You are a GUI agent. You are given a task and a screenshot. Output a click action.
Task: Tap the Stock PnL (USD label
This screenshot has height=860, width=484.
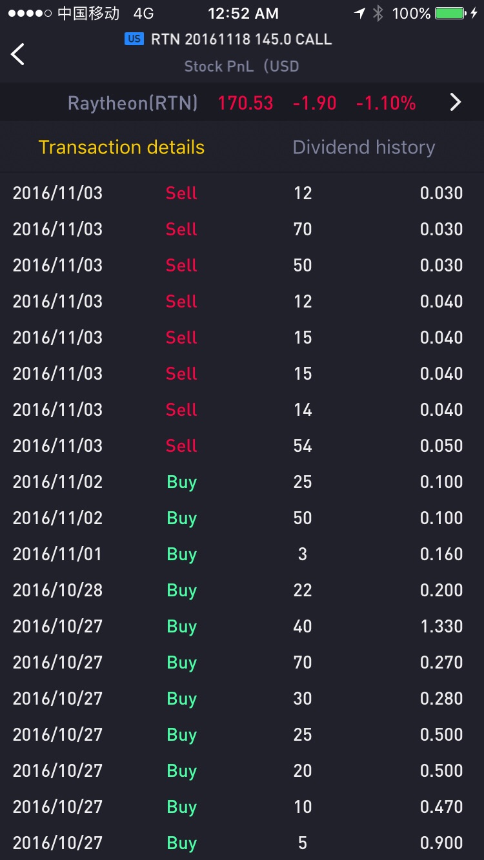[241, 66]
